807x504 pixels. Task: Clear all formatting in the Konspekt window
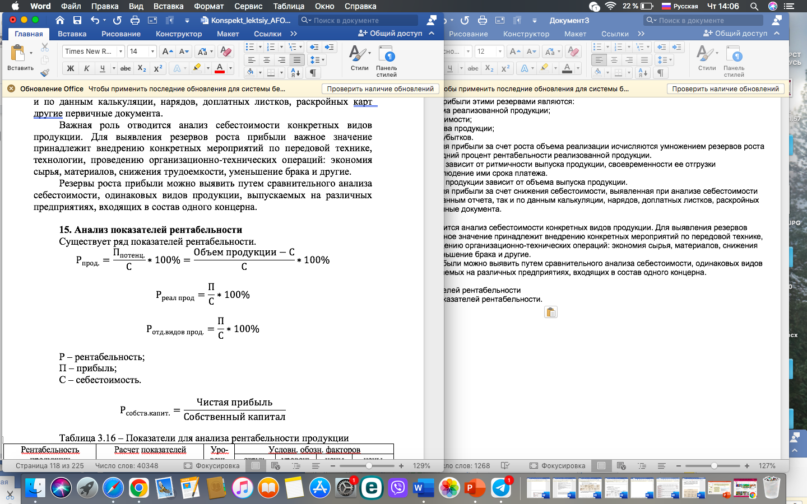tap(226, 52)
